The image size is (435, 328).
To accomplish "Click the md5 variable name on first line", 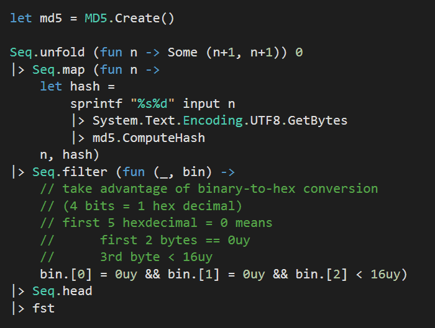I will [51, 18].
